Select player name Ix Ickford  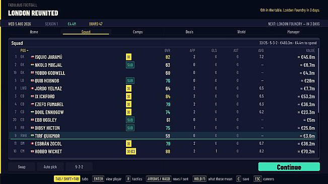[44, 97]
